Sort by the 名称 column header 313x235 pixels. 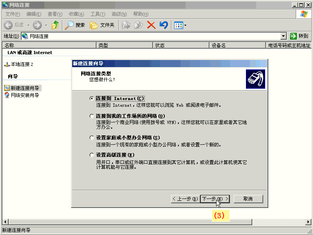point(49,46)
